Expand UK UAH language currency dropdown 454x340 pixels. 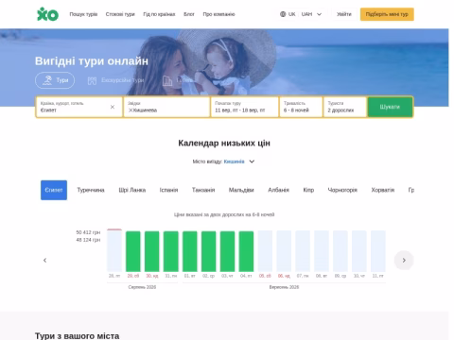301,14
